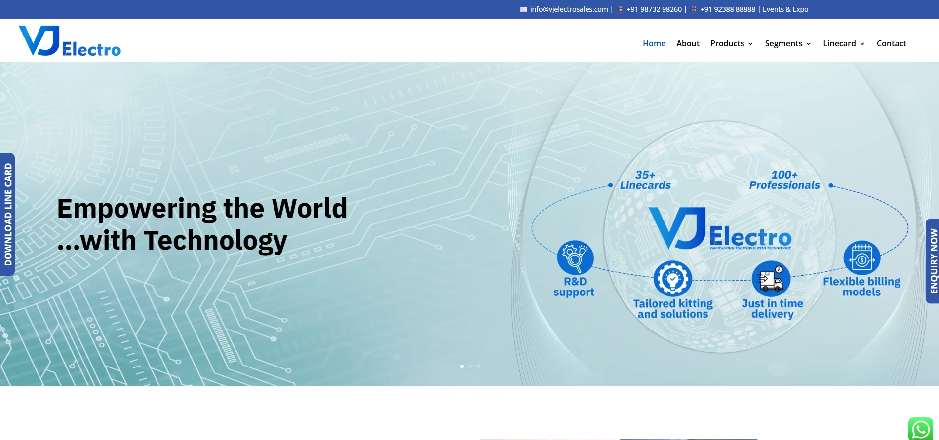
Task: Go to the About page
Action: [x=688, y=43]
